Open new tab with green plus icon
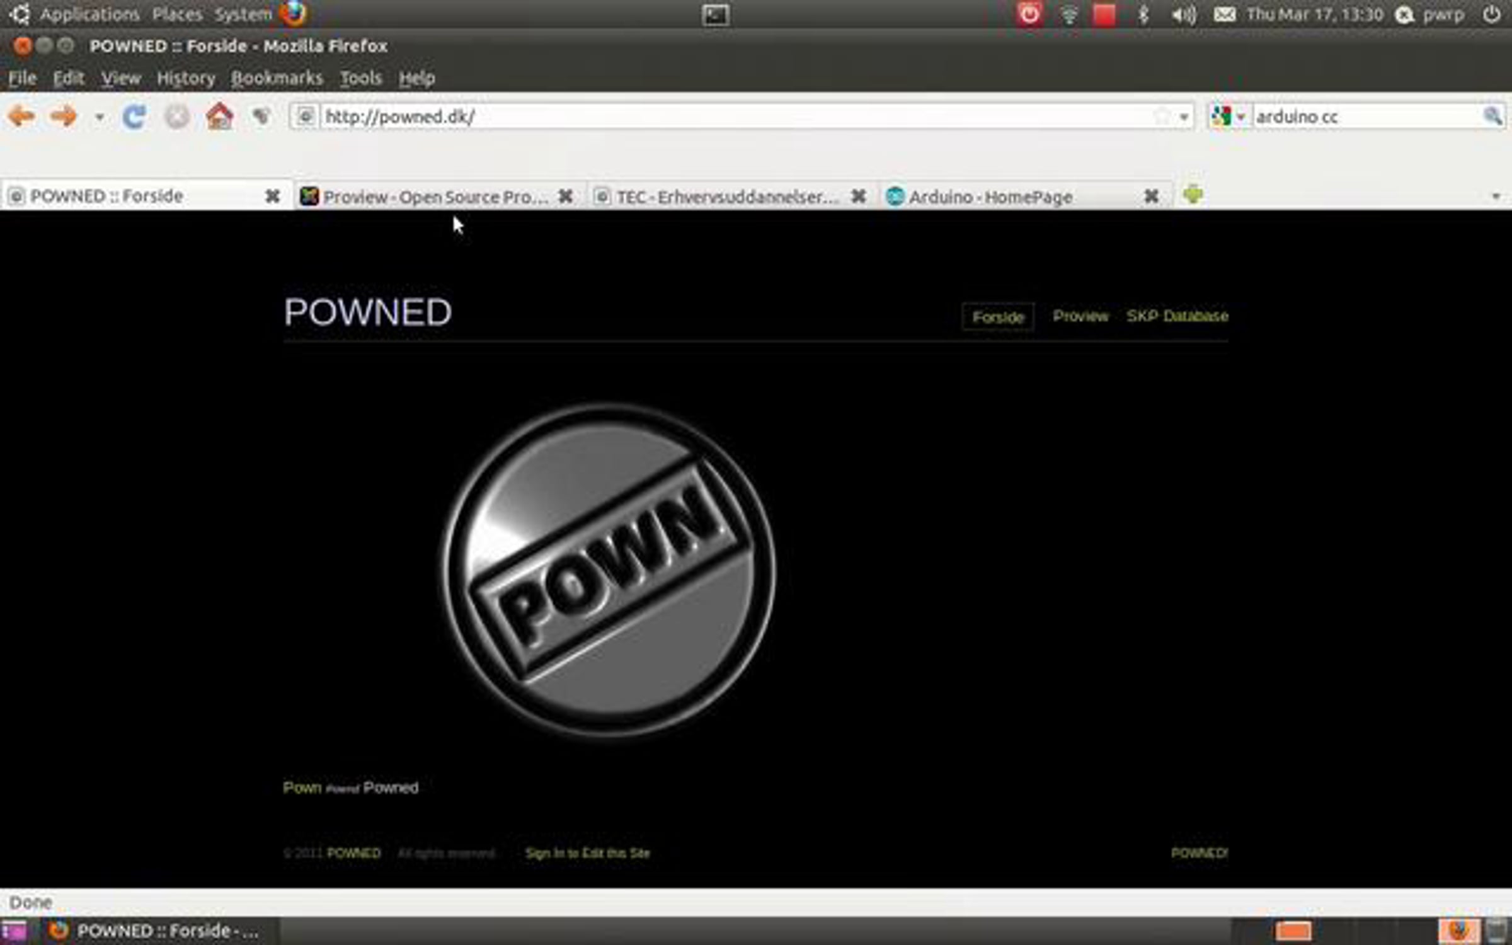This screenshot has height=945, width=1512. point(1193,195)
